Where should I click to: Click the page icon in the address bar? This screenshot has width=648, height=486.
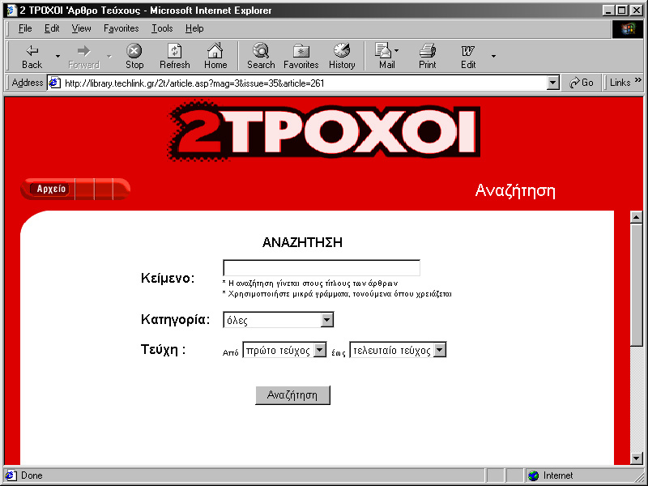click(54, 83)
